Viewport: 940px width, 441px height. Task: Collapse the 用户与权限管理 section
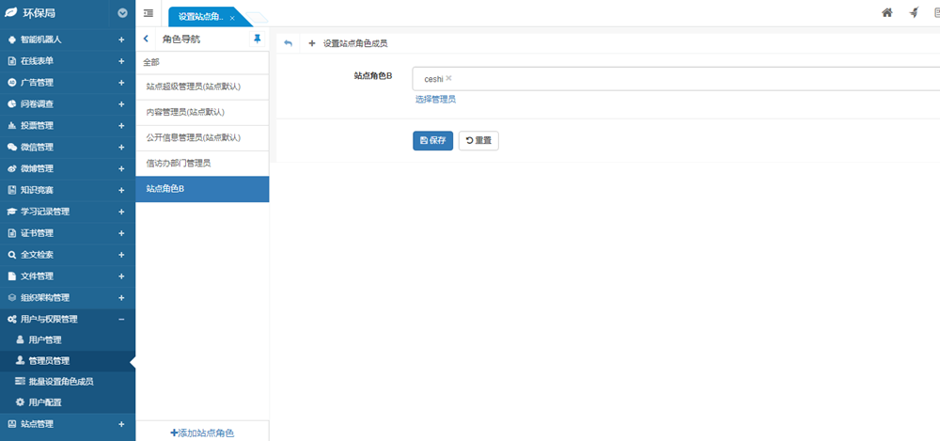coord(121,319)
